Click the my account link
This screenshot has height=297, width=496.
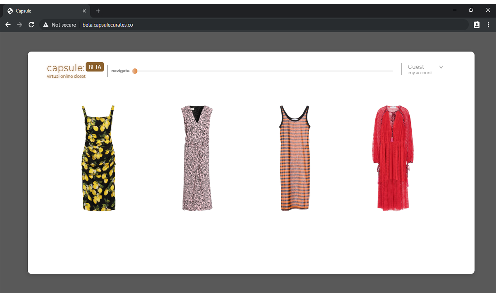pyautogui.click(x=420, y=73)
